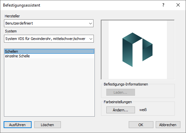This screenshot has height=133, width=186.
Task: Open the System dropdown list
Action: coord(49,39)
